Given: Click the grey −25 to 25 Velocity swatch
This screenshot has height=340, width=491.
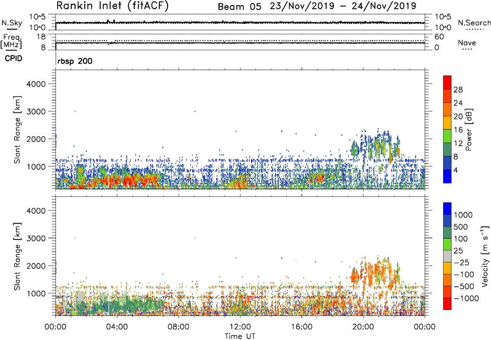Looking at the screenshot, I should click(x=447, y=256).
